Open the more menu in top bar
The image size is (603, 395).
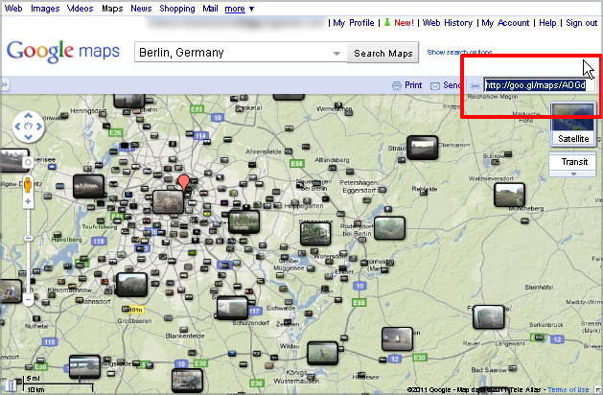click(240, 9)
